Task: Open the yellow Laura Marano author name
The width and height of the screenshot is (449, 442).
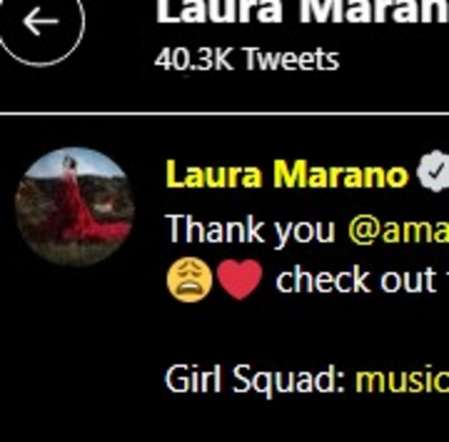Action: (x=287, y=175)
